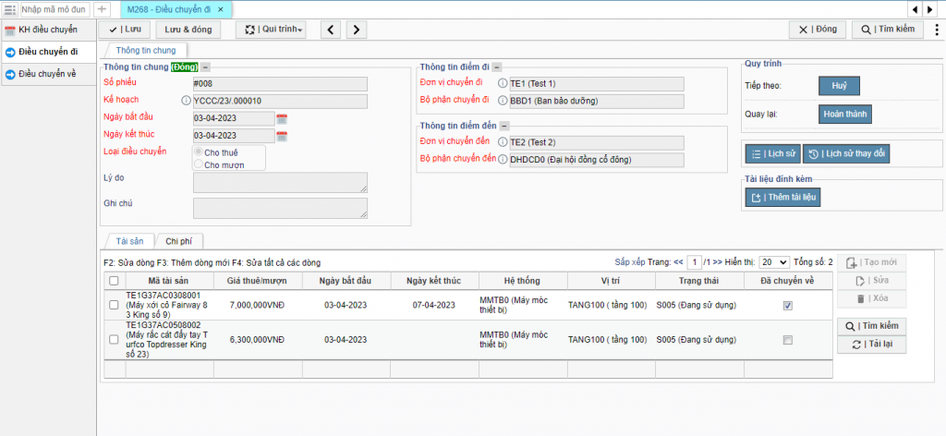Open the vertical three-dot options menu
The image size is (946, 436).
937,30
